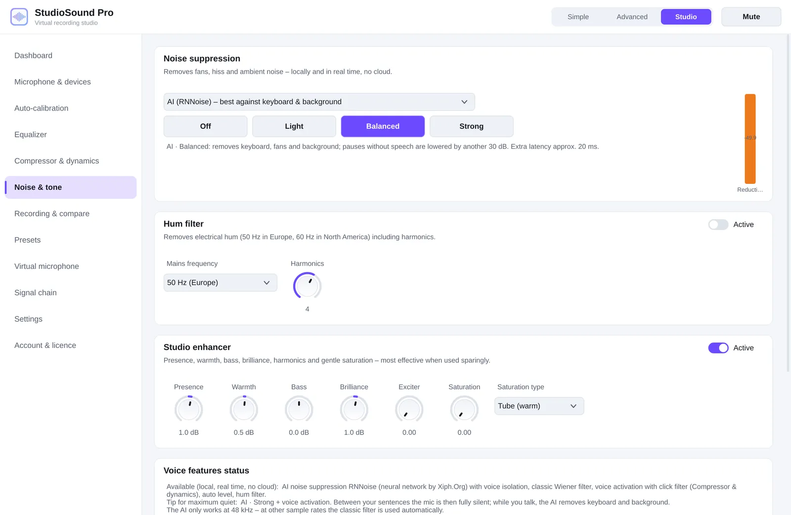Toggle the Hum filter Active switch
The image size is (791, 515).
point(718,224)
